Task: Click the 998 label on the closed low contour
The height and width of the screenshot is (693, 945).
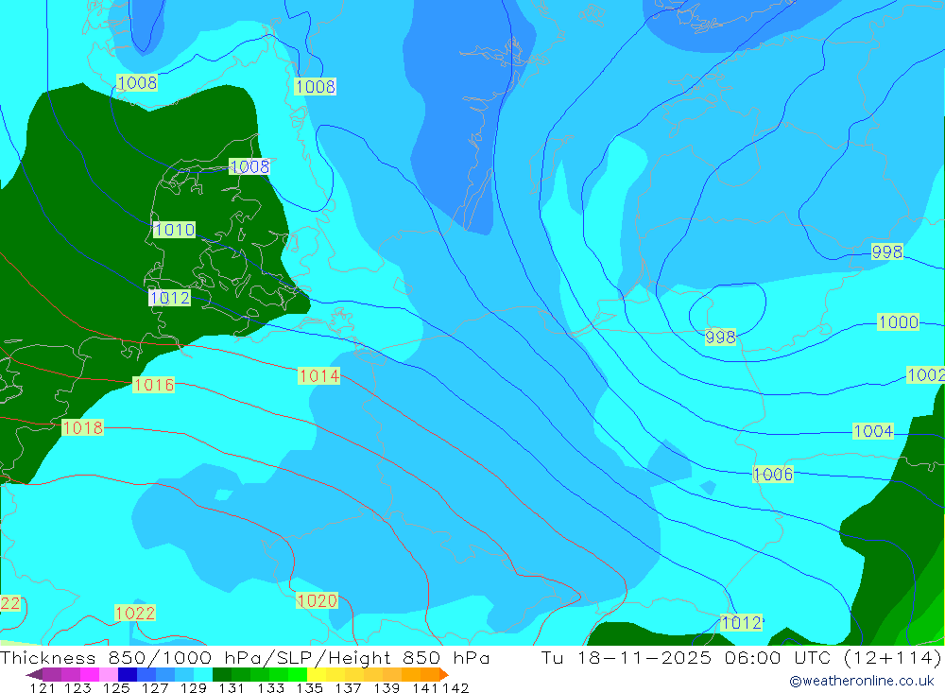Action: [x=720, y=338]
